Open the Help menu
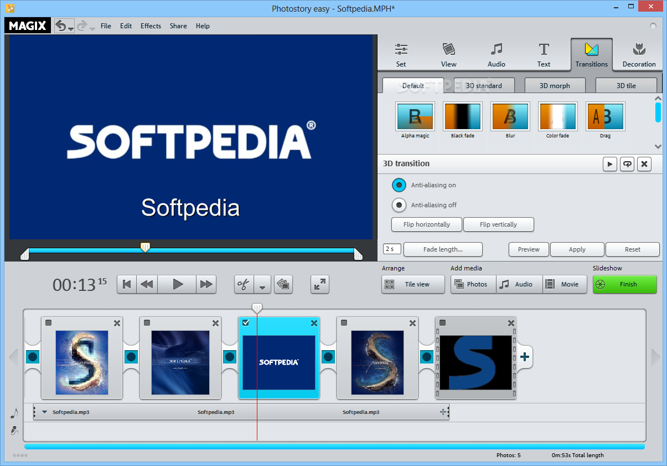667x466 pixels. [x=203, y=26]
